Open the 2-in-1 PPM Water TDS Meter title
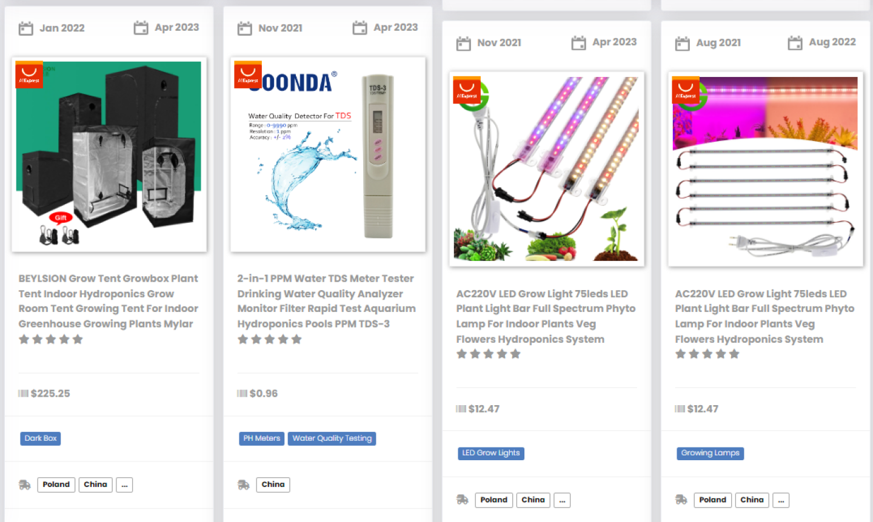This screenshot has height=522, width=873. click(x=326, y=301)
